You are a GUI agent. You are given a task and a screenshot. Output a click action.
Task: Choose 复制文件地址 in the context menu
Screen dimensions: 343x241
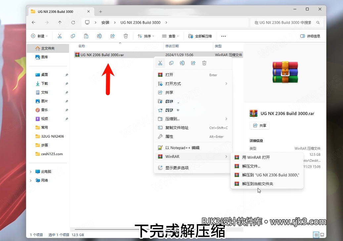click(193, 128)
